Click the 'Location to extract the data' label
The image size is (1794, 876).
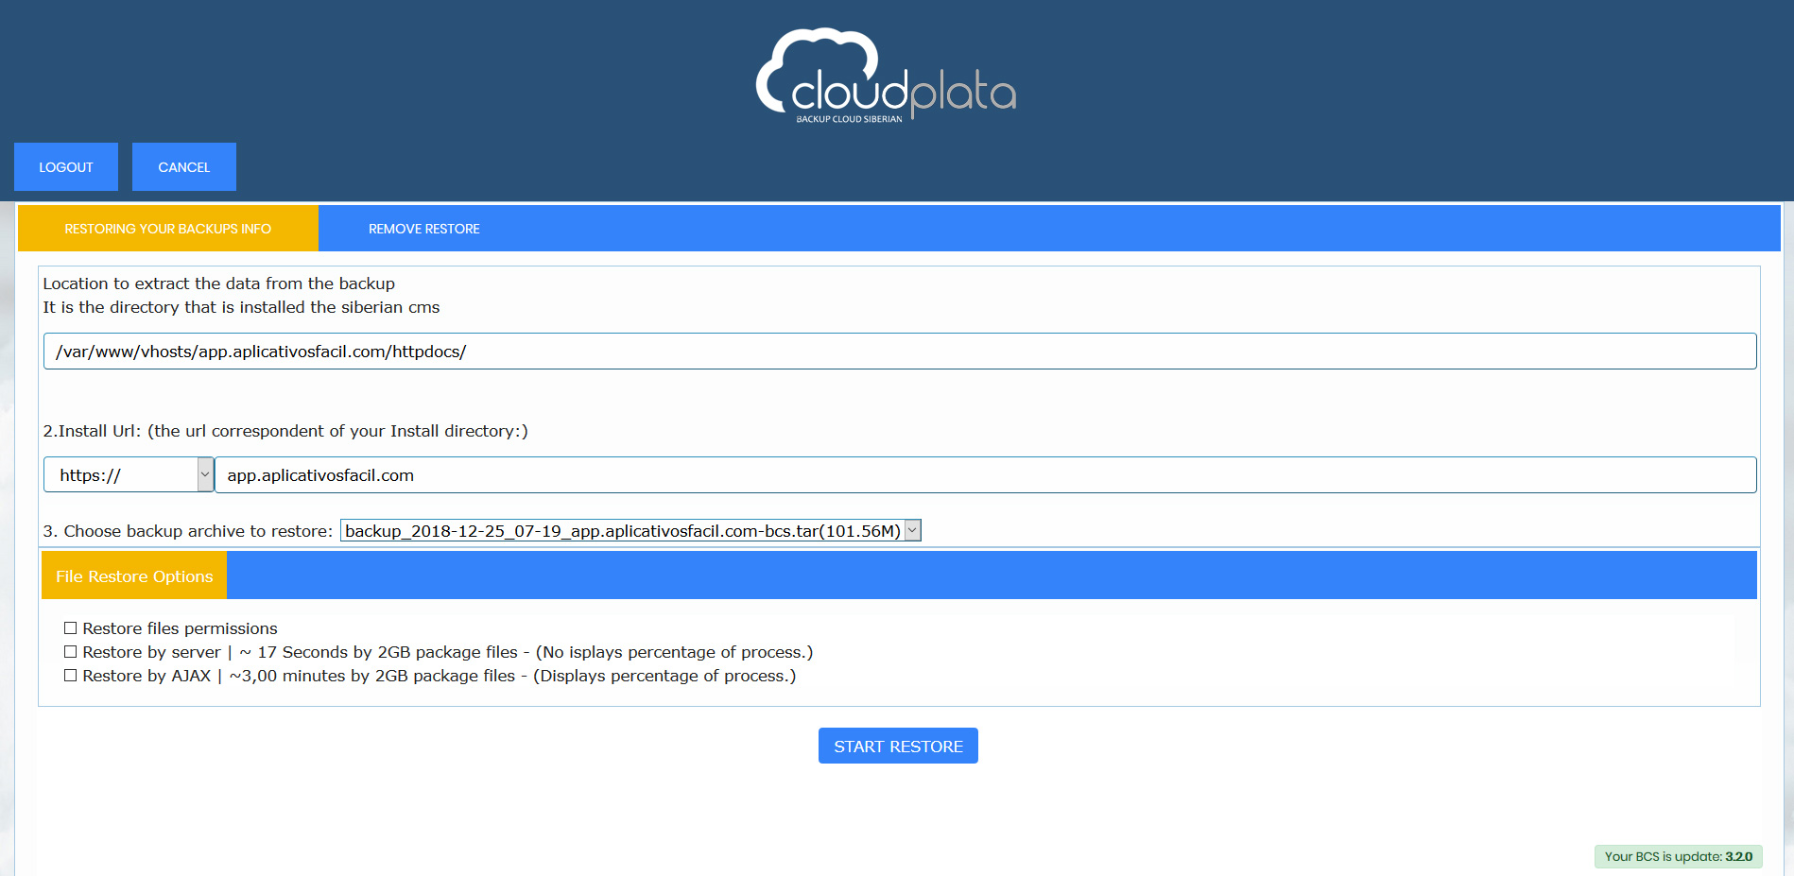[218, 283]
